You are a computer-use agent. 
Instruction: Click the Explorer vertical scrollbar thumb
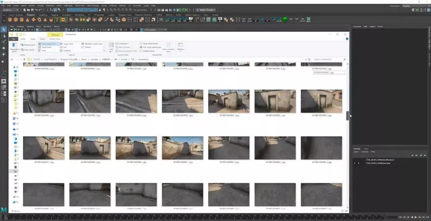coord(348,115)
